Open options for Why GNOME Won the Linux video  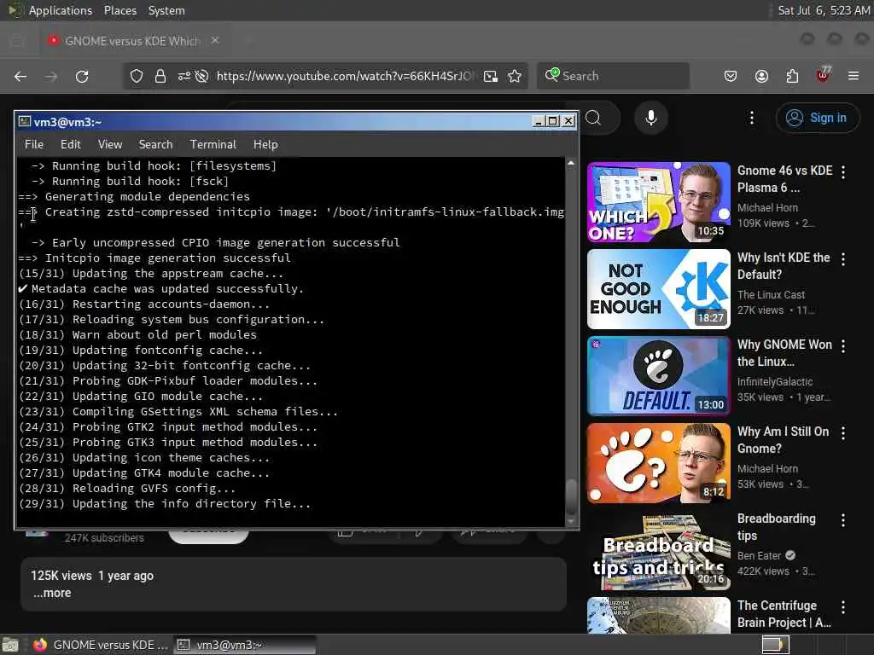843,346
